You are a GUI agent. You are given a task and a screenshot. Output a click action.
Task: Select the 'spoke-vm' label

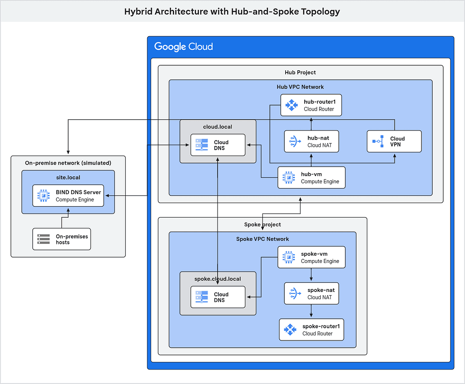tap(314, 254)
